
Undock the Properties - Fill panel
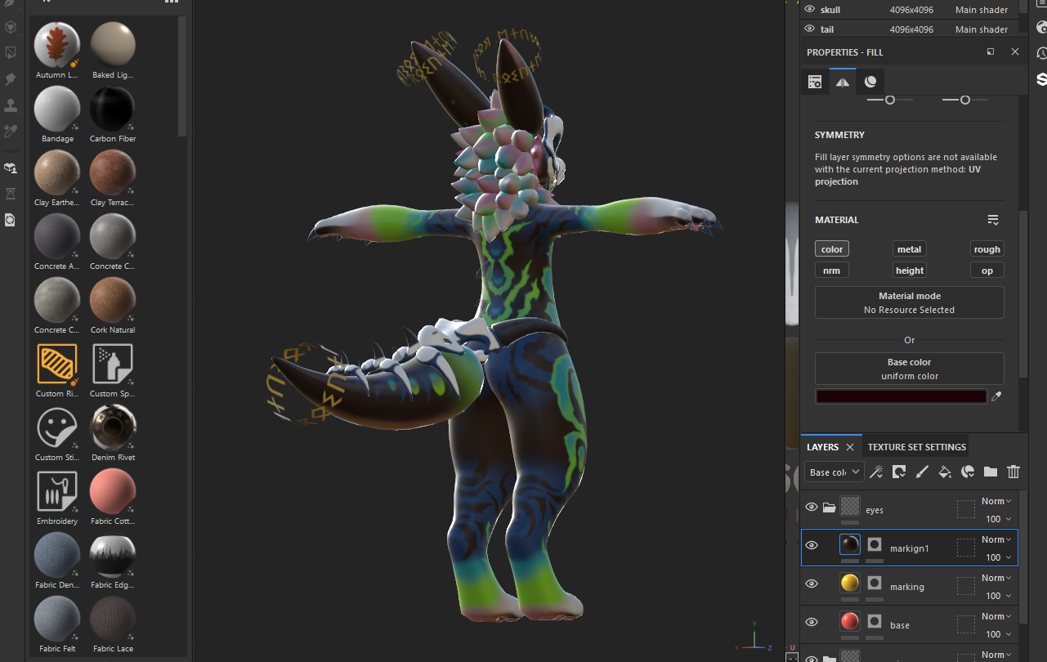tap(991, 51)
